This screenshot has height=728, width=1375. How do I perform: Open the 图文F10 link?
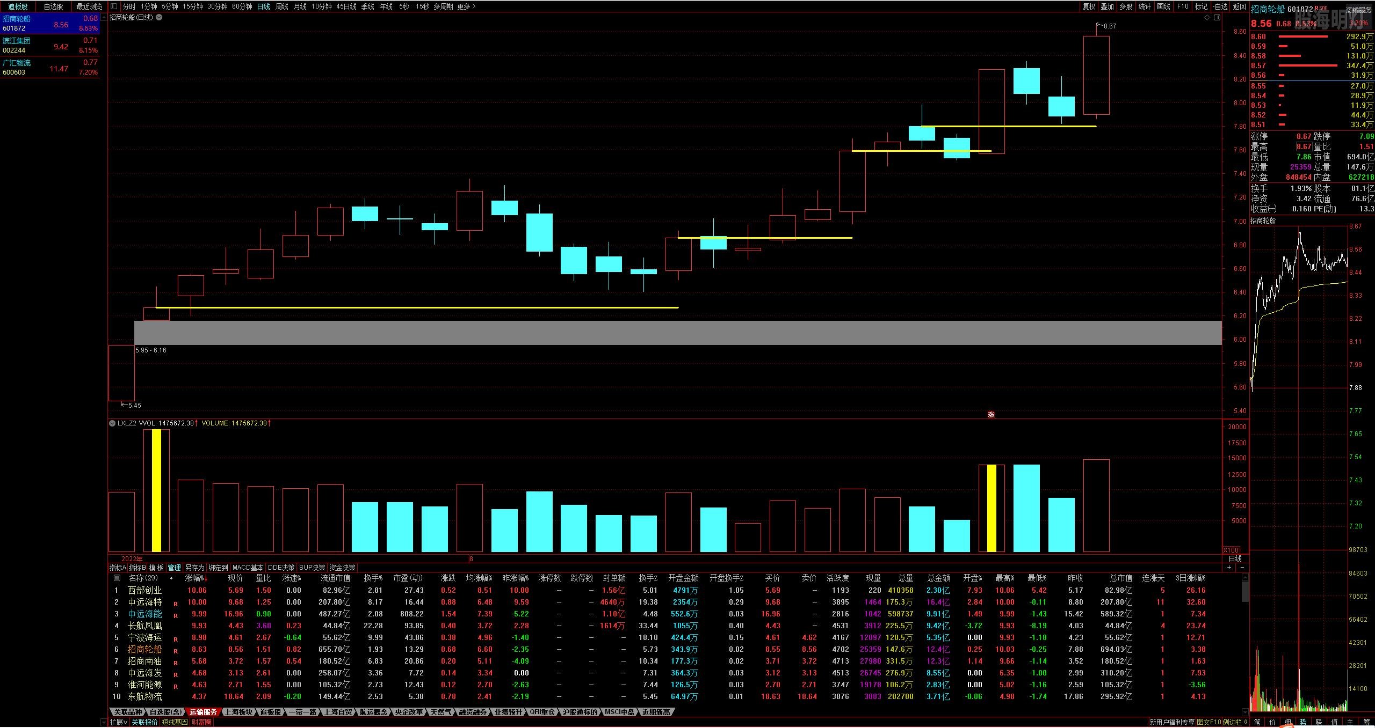(1209, 722)
